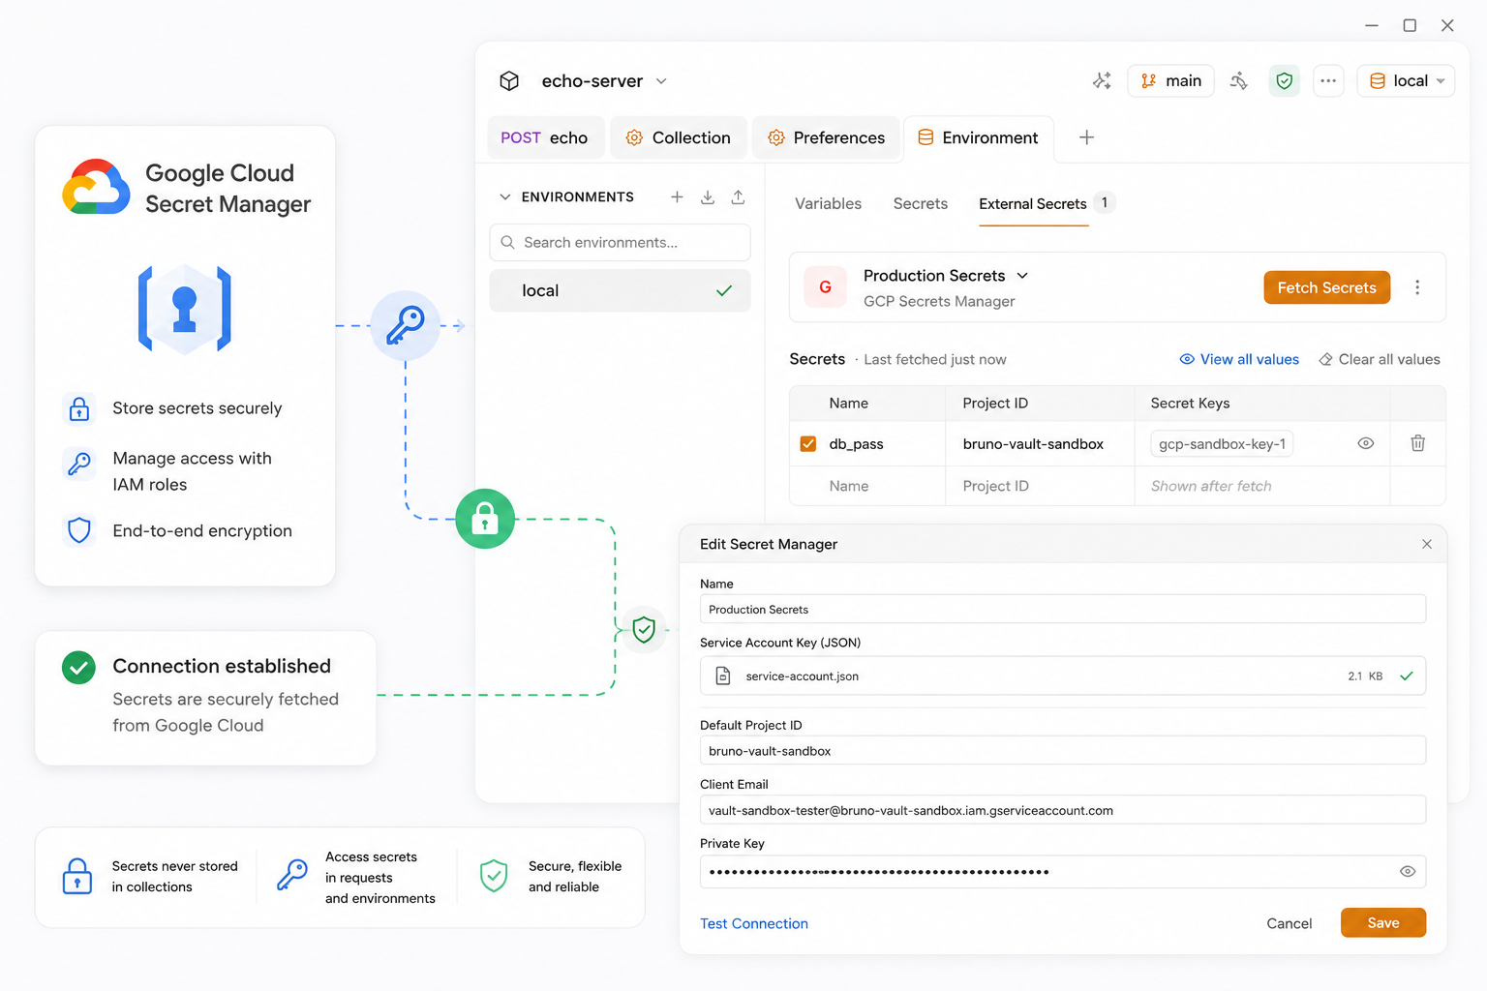Click the magnifier icon in environment search
Screen dimensions: 1487x991
click(507, 243)
